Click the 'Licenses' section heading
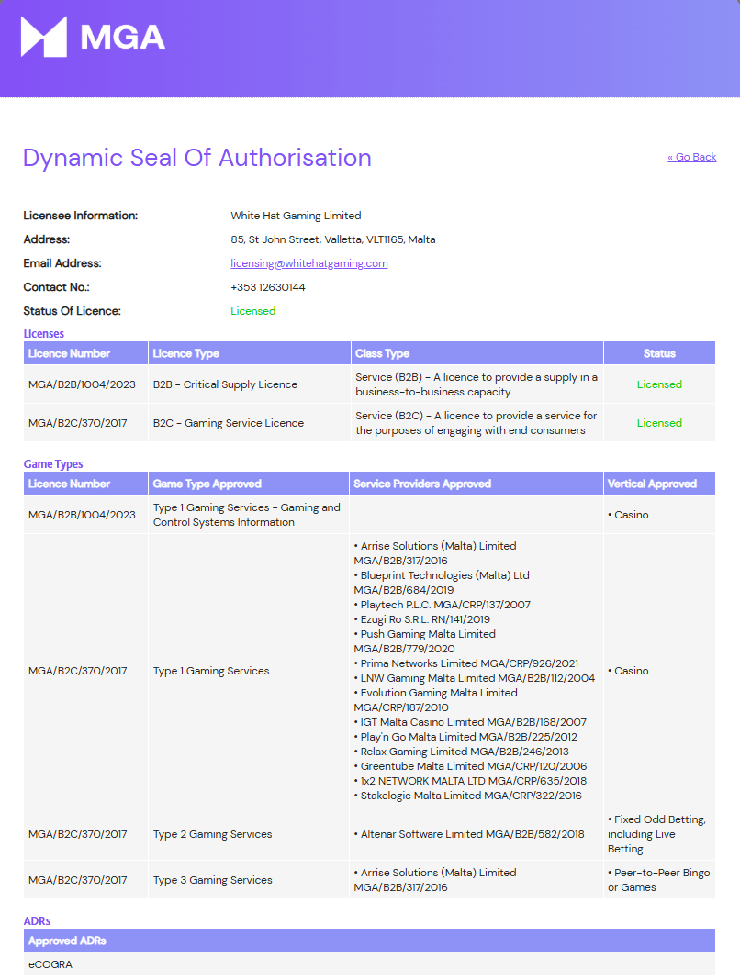 44,334
